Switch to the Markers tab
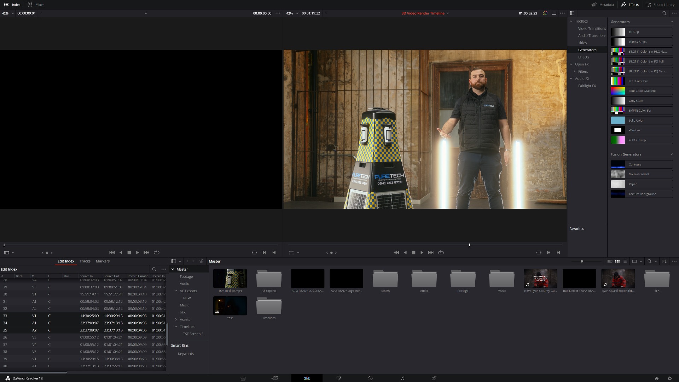Image resolution: width=679 pixels, height=382 pixels. click(x=103, y=261)
